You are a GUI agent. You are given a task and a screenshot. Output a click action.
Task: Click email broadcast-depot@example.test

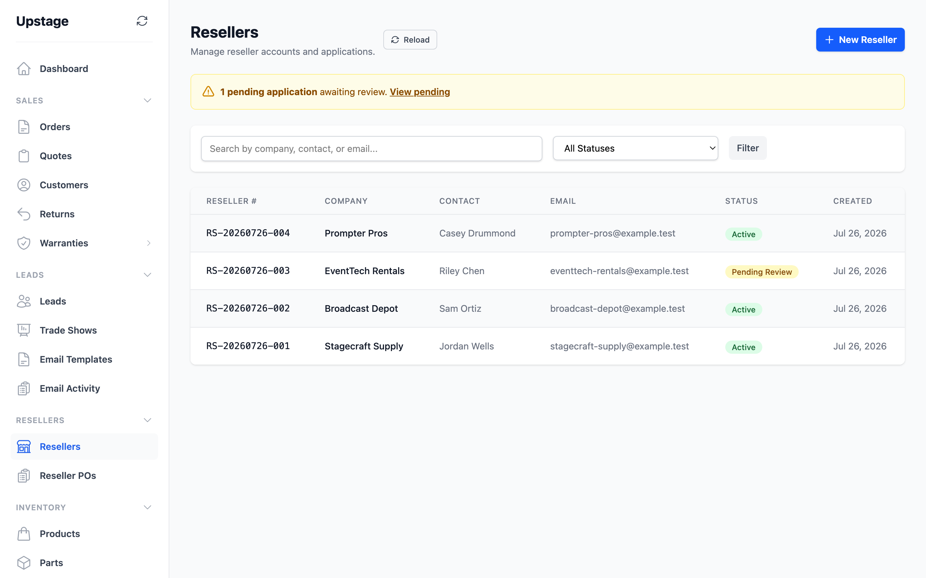tap(617, 308)
